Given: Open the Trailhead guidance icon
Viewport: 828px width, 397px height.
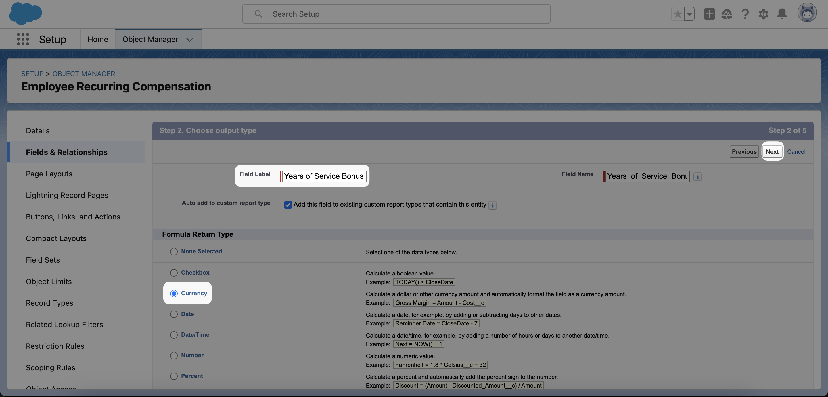Looking at the screenshot, I should pyautogui.click(x=727, y=14).
